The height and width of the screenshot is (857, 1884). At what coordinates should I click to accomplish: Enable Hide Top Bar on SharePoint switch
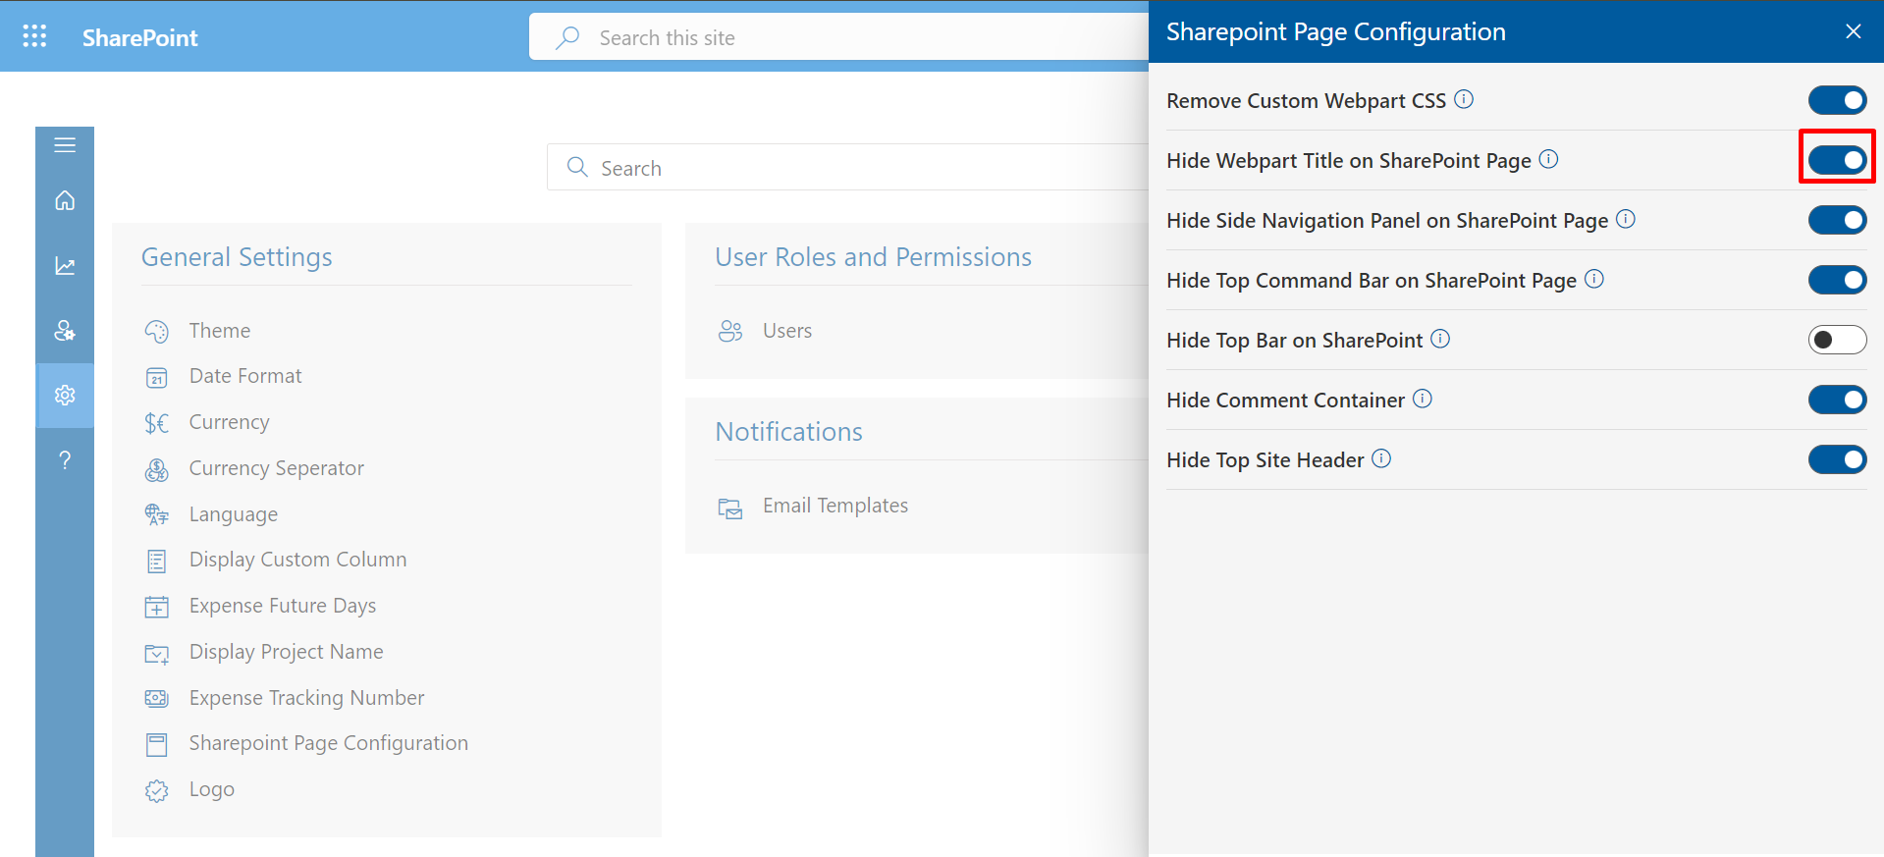pos(1837,340)
